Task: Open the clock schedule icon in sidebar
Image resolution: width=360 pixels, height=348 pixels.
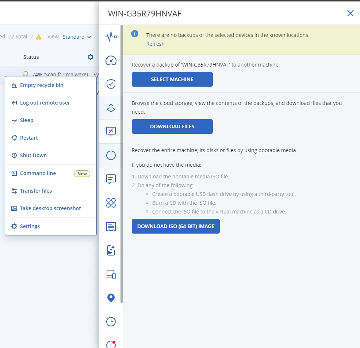Action: pos(111,322)
